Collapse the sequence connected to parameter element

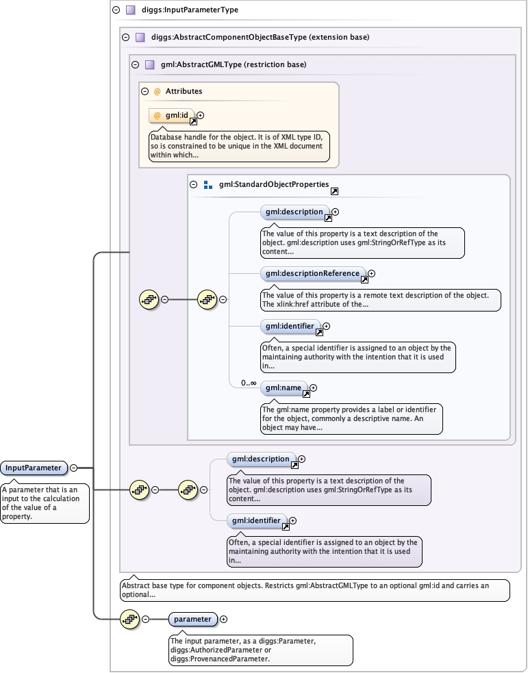[145, 620]
